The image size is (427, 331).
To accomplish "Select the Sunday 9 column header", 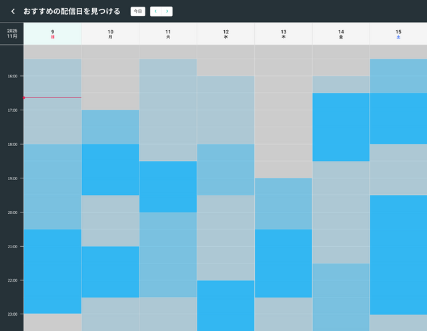I will coord(53,34).
